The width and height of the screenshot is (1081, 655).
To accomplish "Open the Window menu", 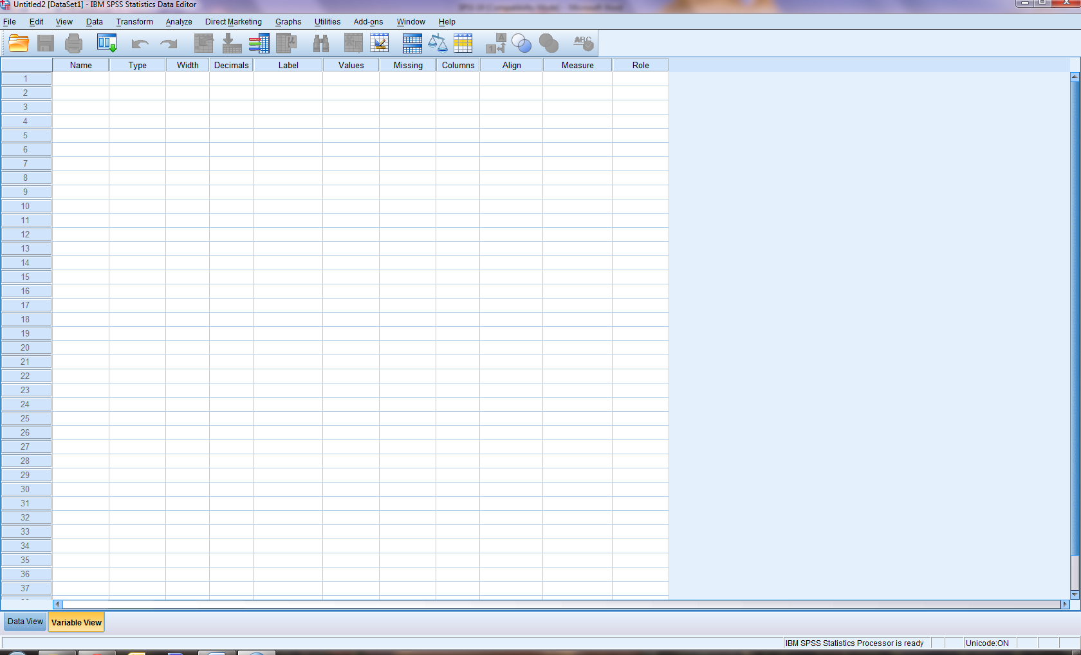I will coord(411,22).
